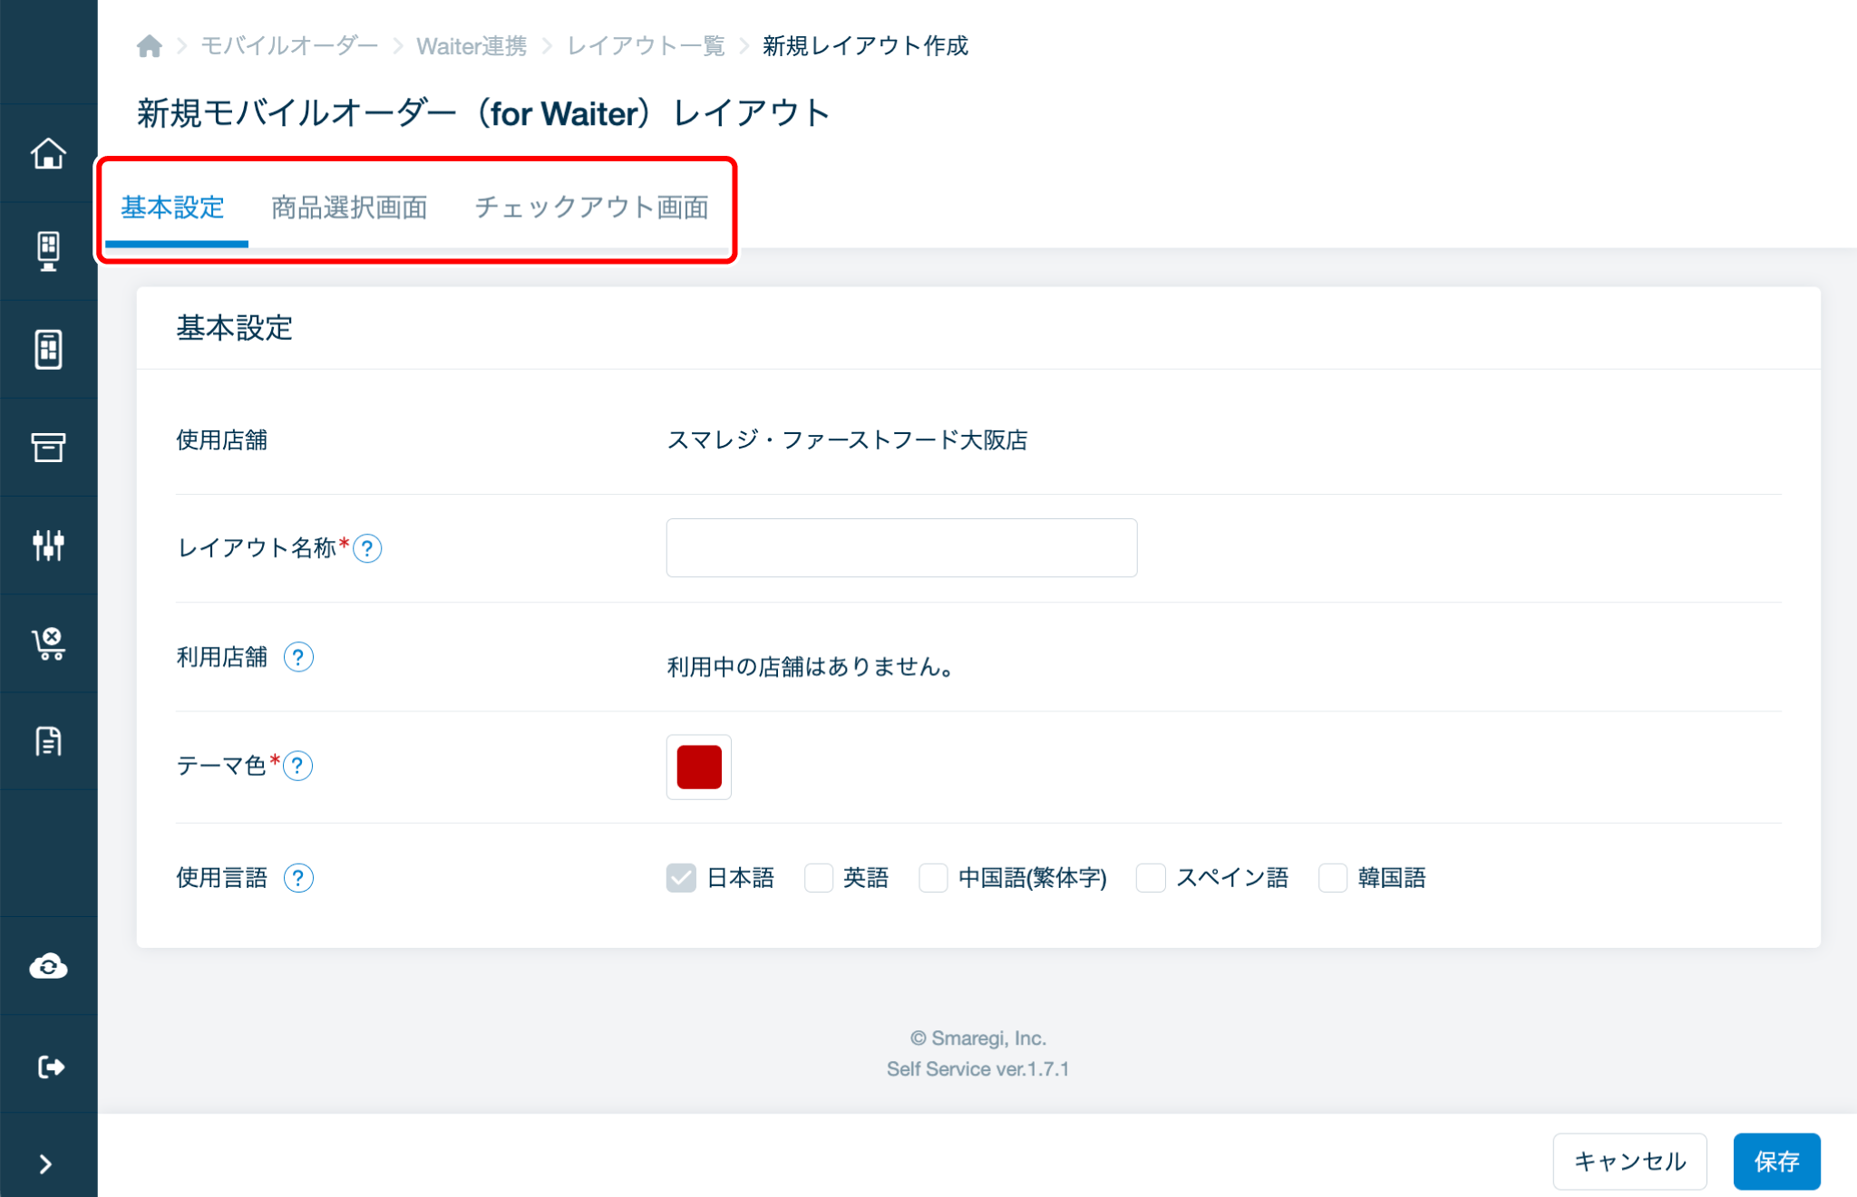The image size is (1857, 1197).
Task: Click the logout arrow sidebar icon
Action: (48, 1067)
